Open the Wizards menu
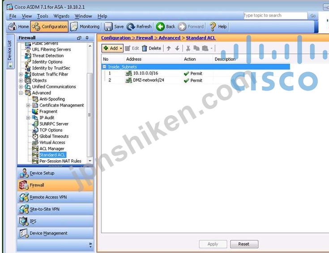Image resolution: width=329 pixels, height=253 pixels. [61, 16]
